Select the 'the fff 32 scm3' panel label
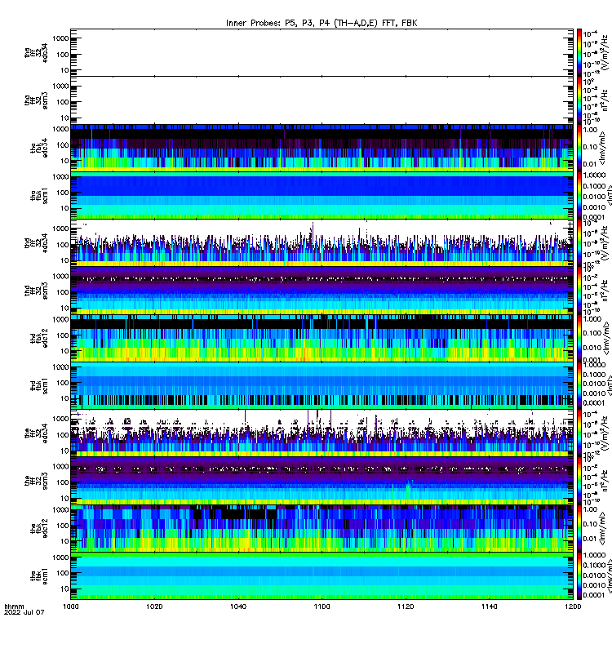Image resolution: width=612 pixels, height=653 pixels. 36,481
